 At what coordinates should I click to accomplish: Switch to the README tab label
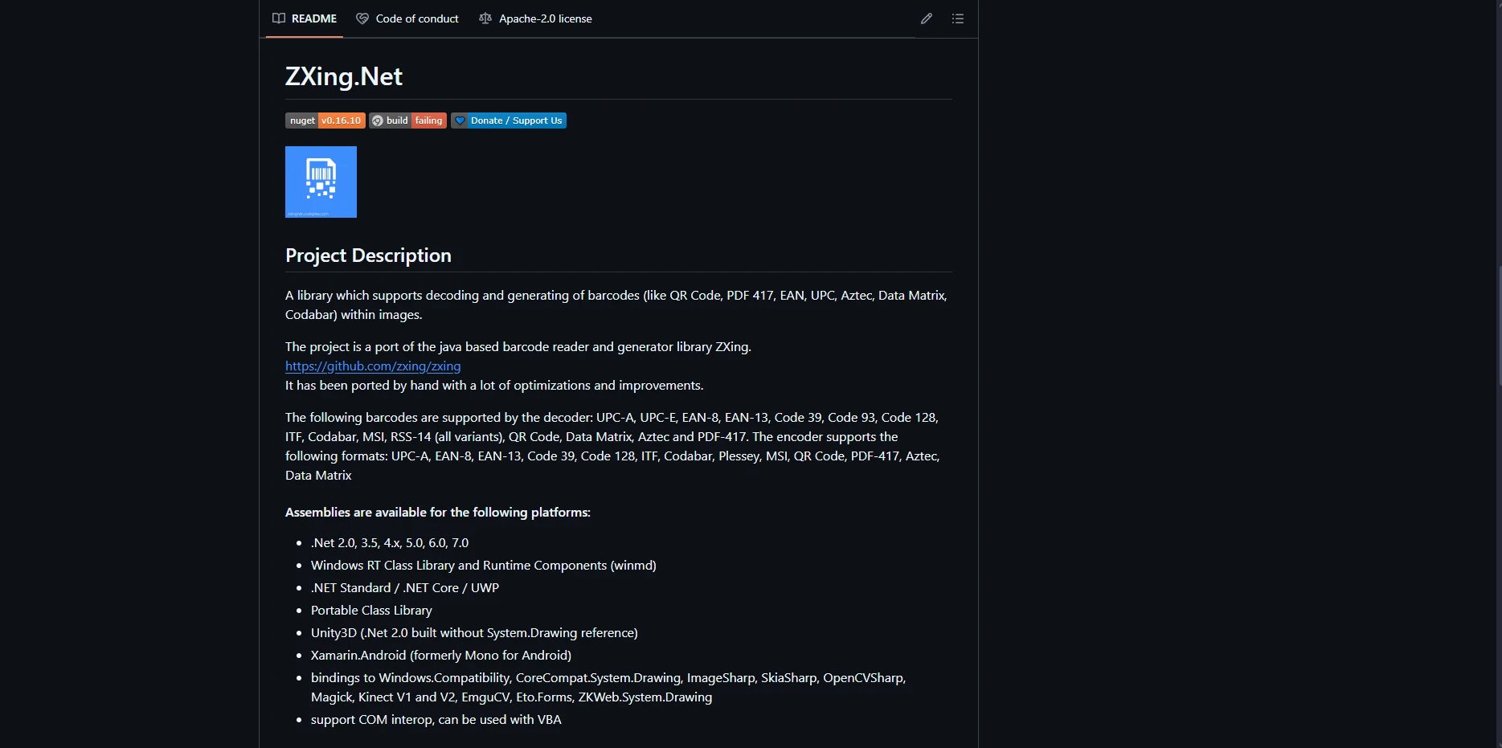coord(314,18)
